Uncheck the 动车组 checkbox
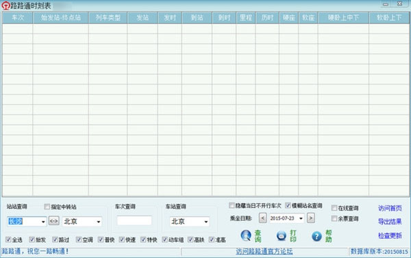This screenshot has width=411, height=258. pos(164,240)
